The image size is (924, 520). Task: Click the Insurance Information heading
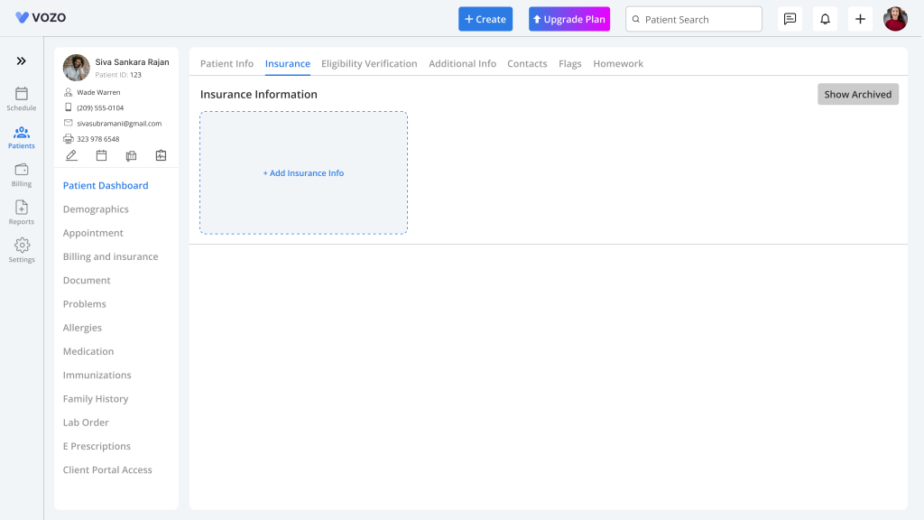tap(259, 94)
